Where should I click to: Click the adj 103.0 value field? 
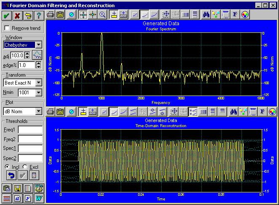17,55
